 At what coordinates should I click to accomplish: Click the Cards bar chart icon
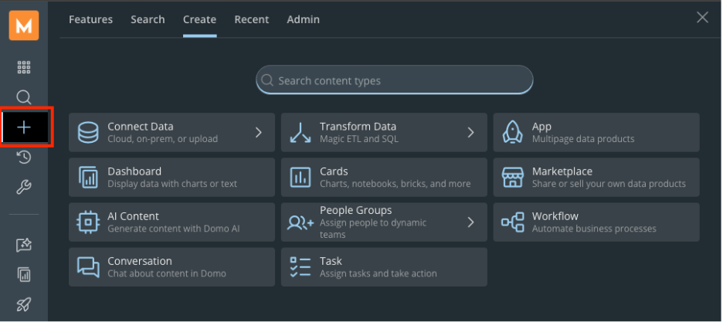click(x=300, y=178)
